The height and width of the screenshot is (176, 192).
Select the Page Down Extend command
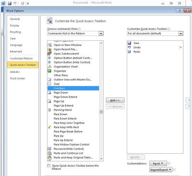coord(65,97)
